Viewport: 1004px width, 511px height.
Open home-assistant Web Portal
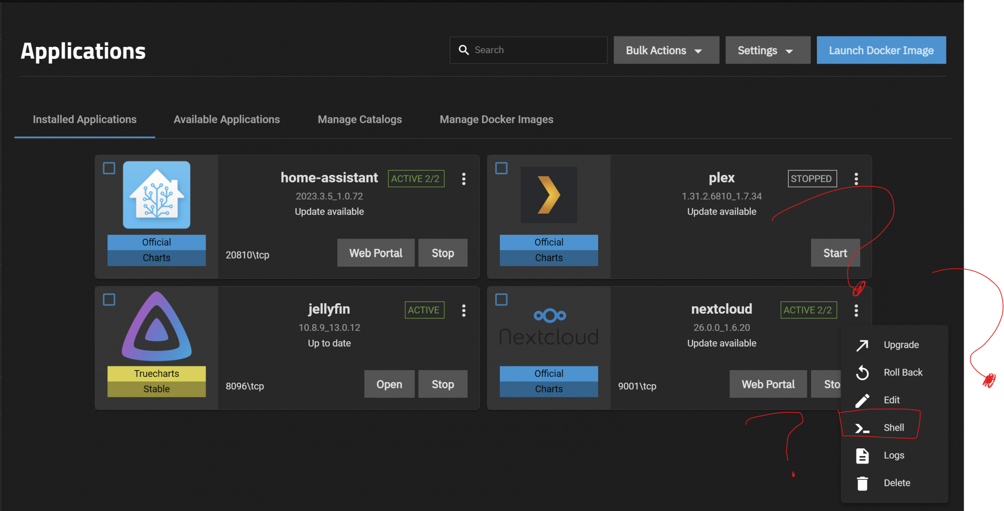(375, 253)
